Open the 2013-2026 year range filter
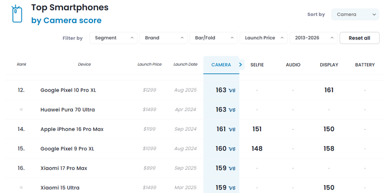 coord(313,38)
